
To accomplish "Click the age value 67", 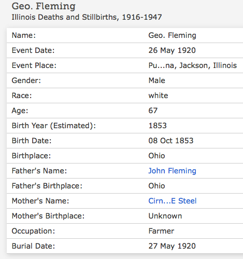I will pos(153,111).
